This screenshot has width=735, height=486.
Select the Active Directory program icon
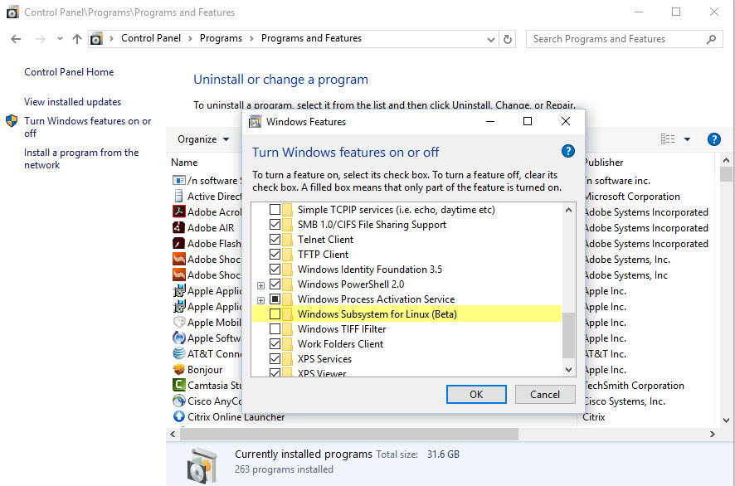(x=178, y=196)
